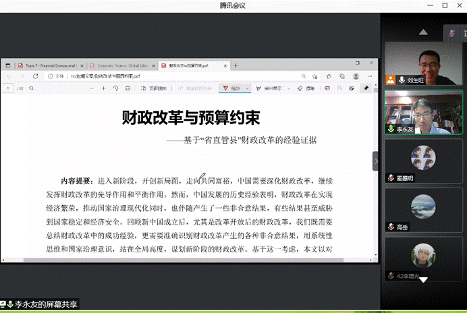This screenshot has width=467, height=313.
Task: Open a new browser tab with plus
Action: click(236, 65)
